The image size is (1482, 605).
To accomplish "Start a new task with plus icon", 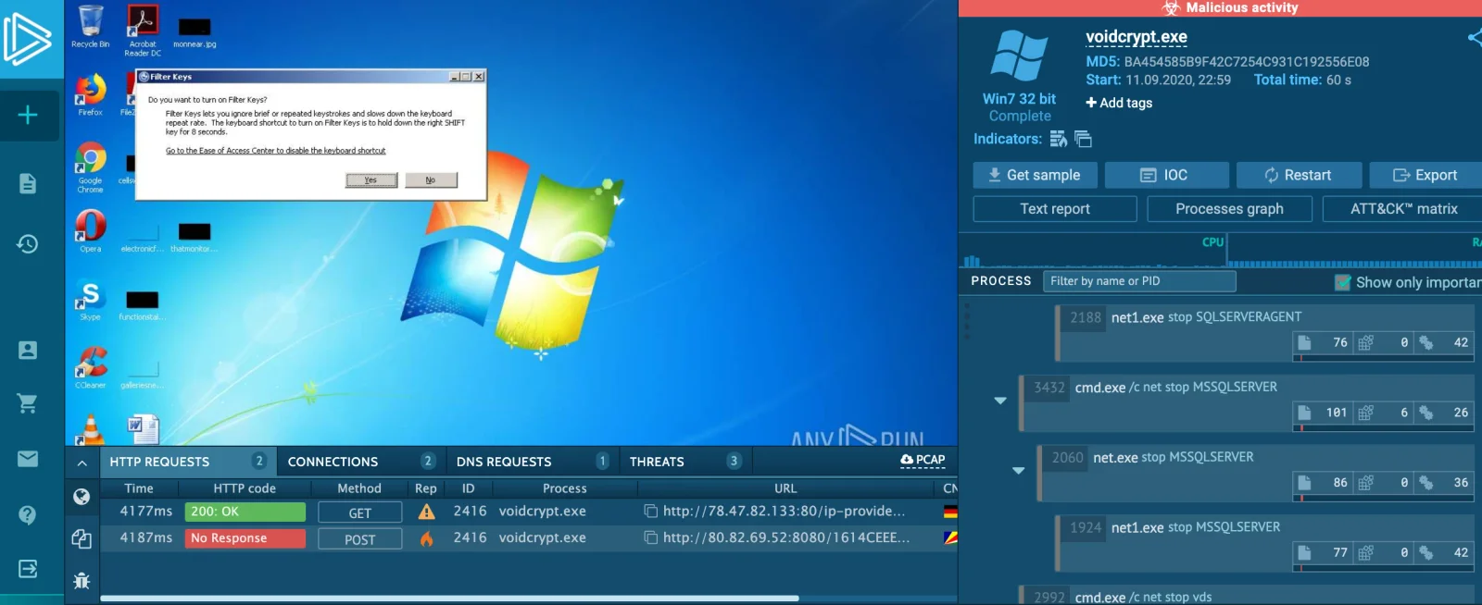I will pos(28,115).
